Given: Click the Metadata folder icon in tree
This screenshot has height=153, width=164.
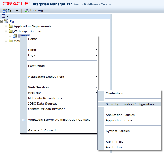Looking at the screenshot, I should pos(10,41).
